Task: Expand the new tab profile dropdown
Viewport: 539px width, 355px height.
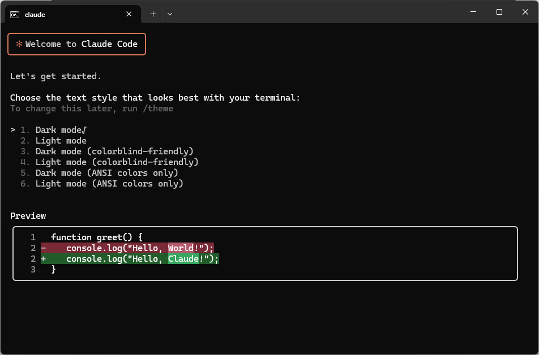Action: point(170,14)
